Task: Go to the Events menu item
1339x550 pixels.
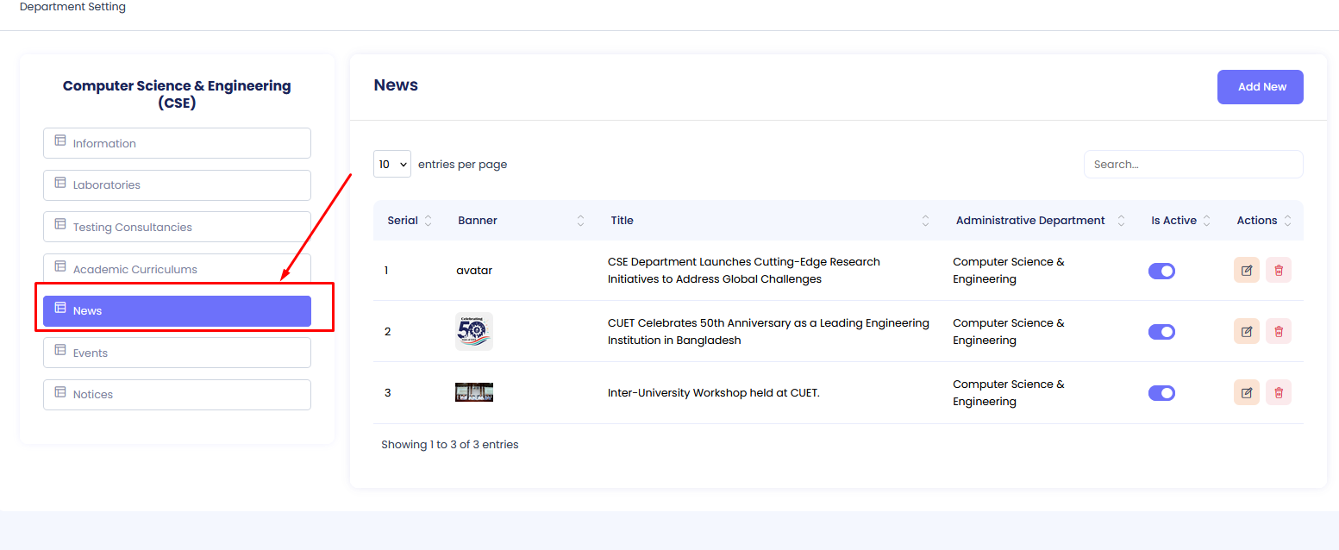Action: [x=177, y=353]
